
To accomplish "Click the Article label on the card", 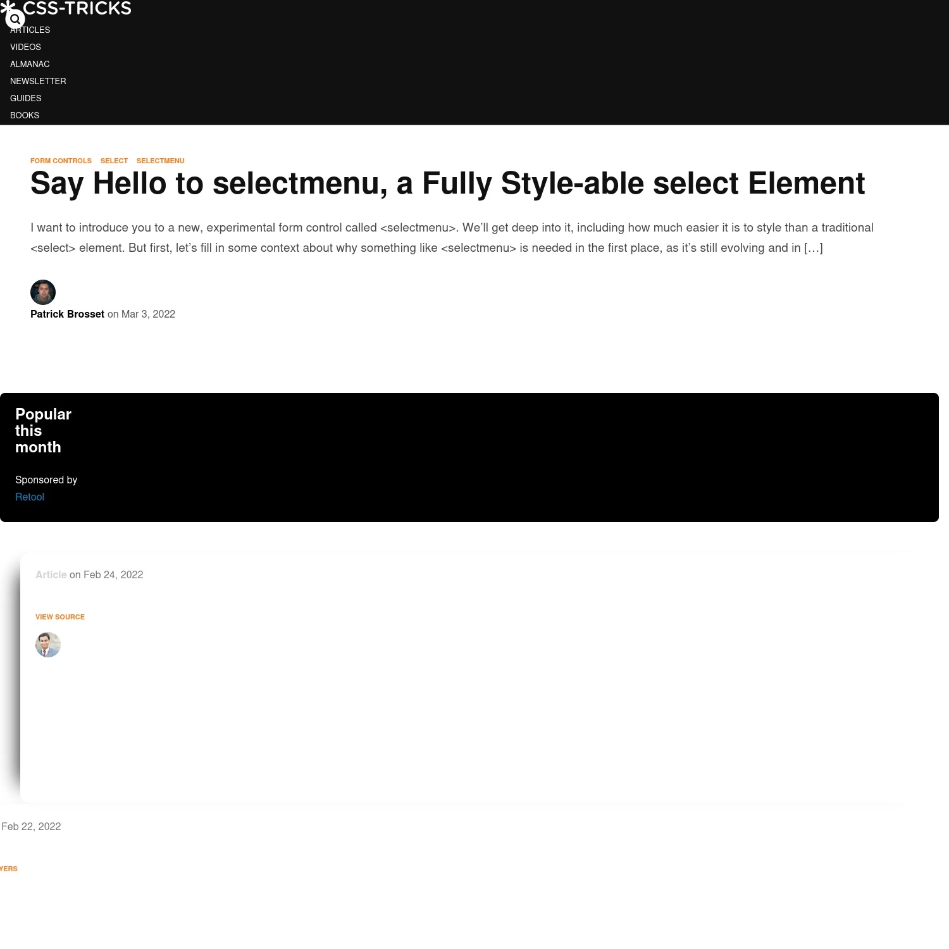I will 51,574.
